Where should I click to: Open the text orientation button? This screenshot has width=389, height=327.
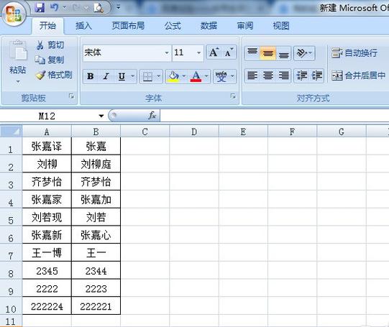coord(304,52)
